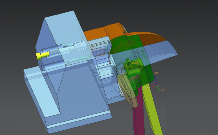Click the XC axis label

click(146, 88)
